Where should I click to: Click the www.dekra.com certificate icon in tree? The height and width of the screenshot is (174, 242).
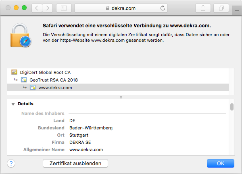coord(33,88)
